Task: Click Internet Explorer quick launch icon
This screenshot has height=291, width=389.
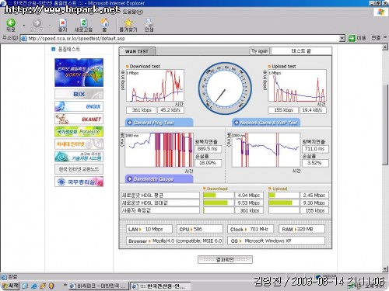Action: pyautogui.click(x=34, y=286)
